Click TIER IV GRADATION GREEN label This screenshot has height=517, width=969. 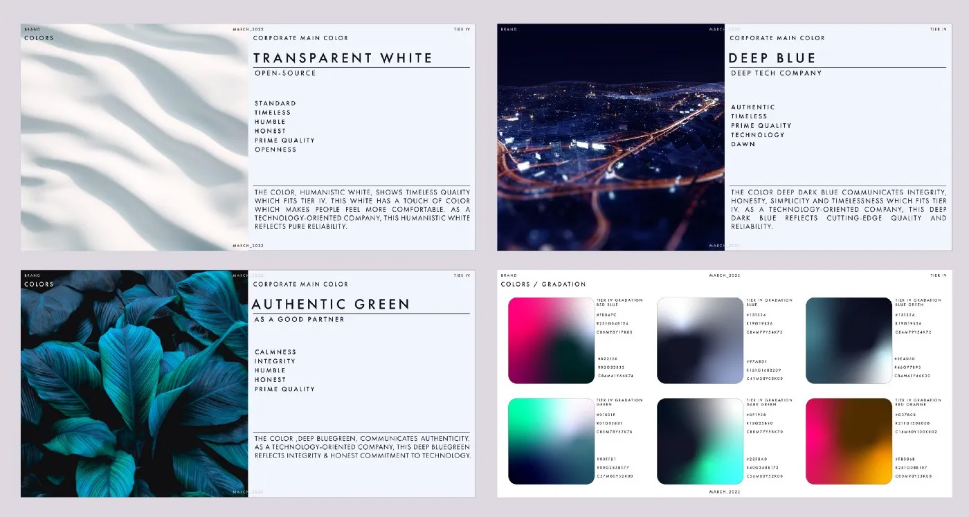click(619, 402)
